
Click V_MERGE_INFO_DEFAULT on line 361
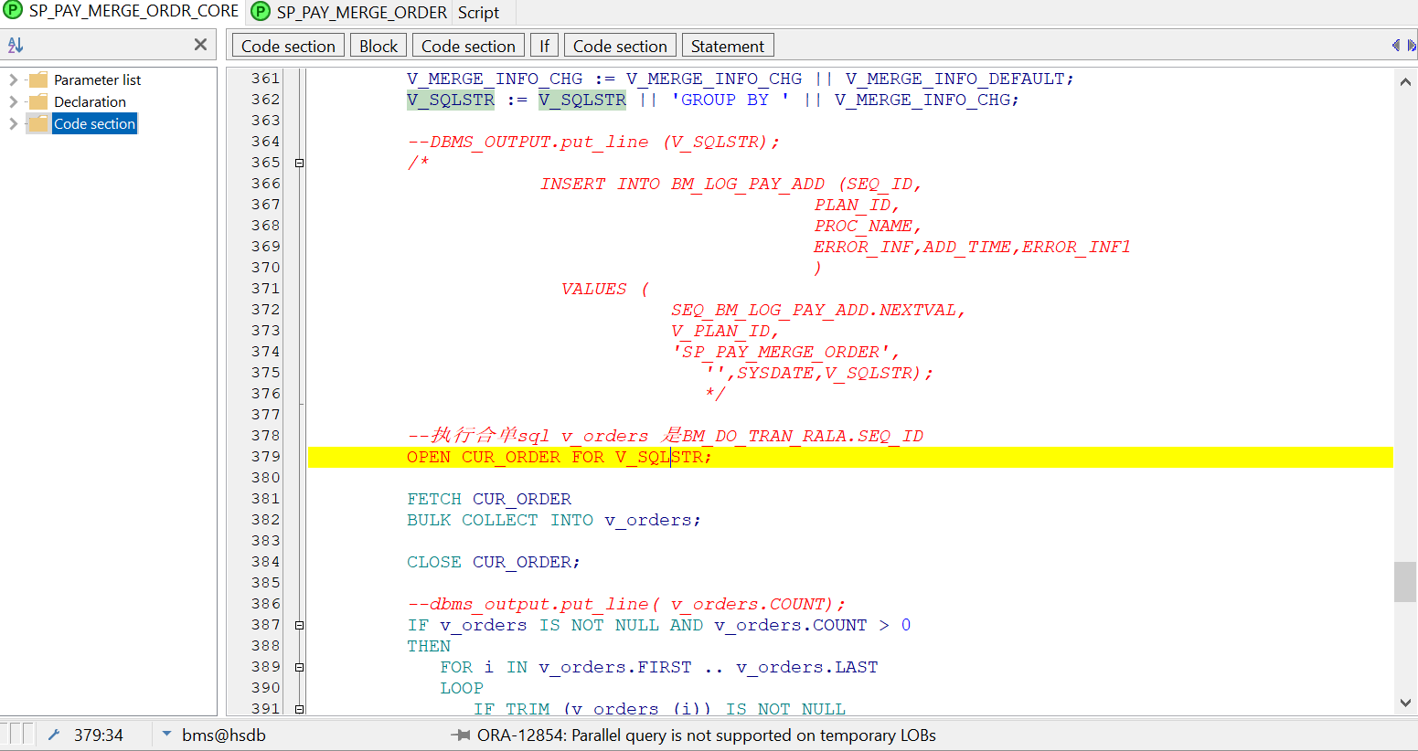(954, 79)
